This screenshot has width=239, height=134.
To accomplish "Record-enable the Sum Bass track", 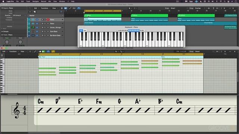I will [x=48, y=31].
